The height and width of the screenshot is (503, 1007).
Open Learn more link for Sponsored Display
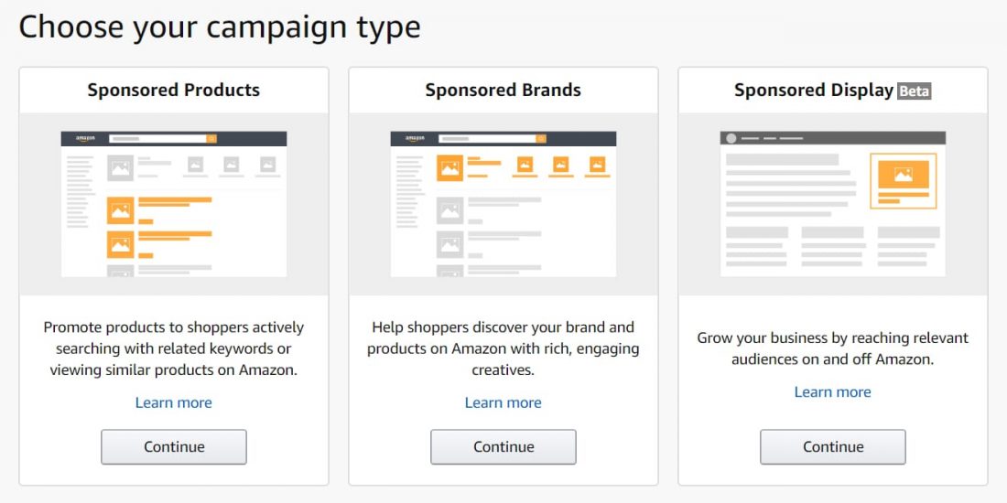tap(833, 391)
